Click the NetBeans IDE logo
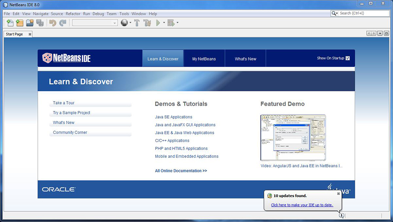The width and height of the screenshot is (393, 222). [66, 58]
